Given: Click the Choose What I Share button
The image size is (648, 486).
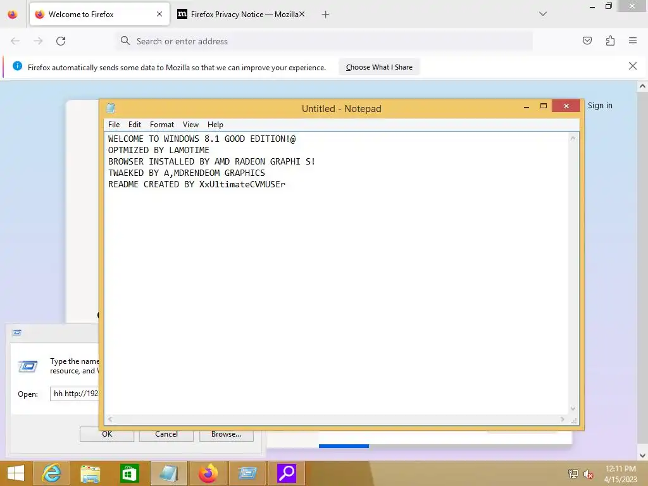Looking at the screenshot, I should [379, 67].
